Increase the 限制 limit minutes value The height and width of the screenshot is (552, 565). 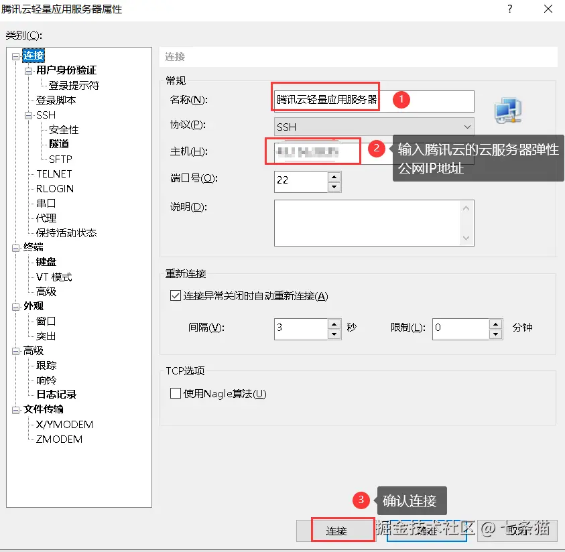click(496, 324)
